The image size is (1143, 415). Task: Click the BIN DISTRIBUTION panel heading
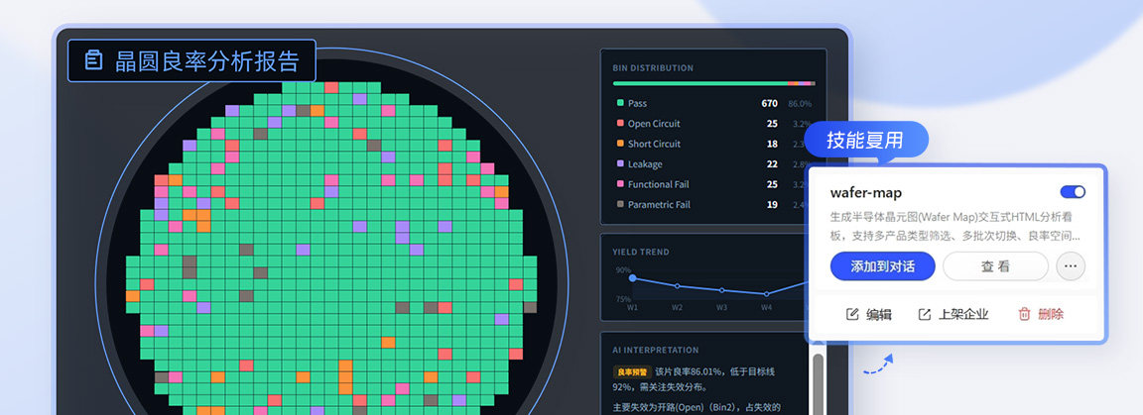pyautogui.click(x=653, y=67)
